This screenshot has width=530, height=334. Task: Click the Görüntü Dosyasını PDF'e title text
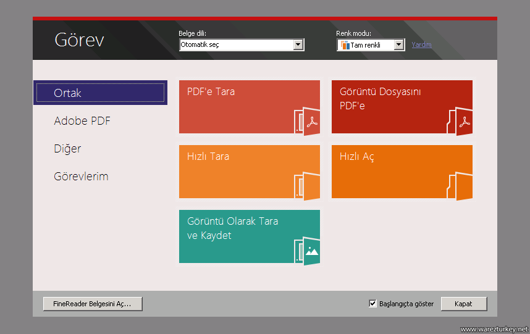tap(381, 99)
